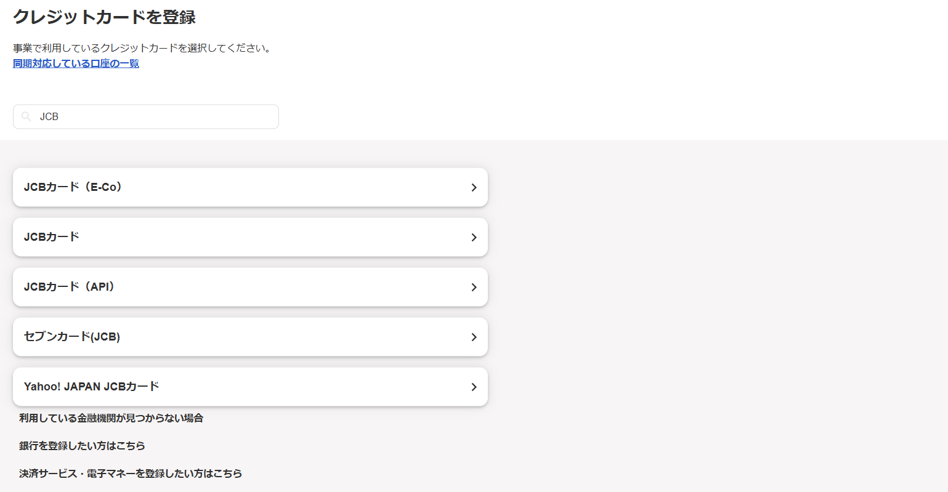Select the JCBカード（E-Co） option
This screenshot has width=948, height=492.
(x=73, y=187)
